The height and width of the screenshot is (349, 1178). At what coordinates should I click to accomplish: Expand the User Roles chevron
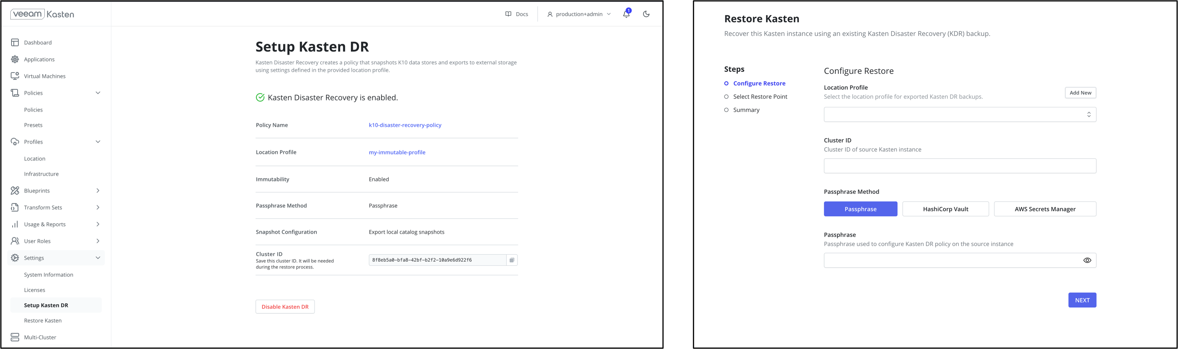click(98, 241)
